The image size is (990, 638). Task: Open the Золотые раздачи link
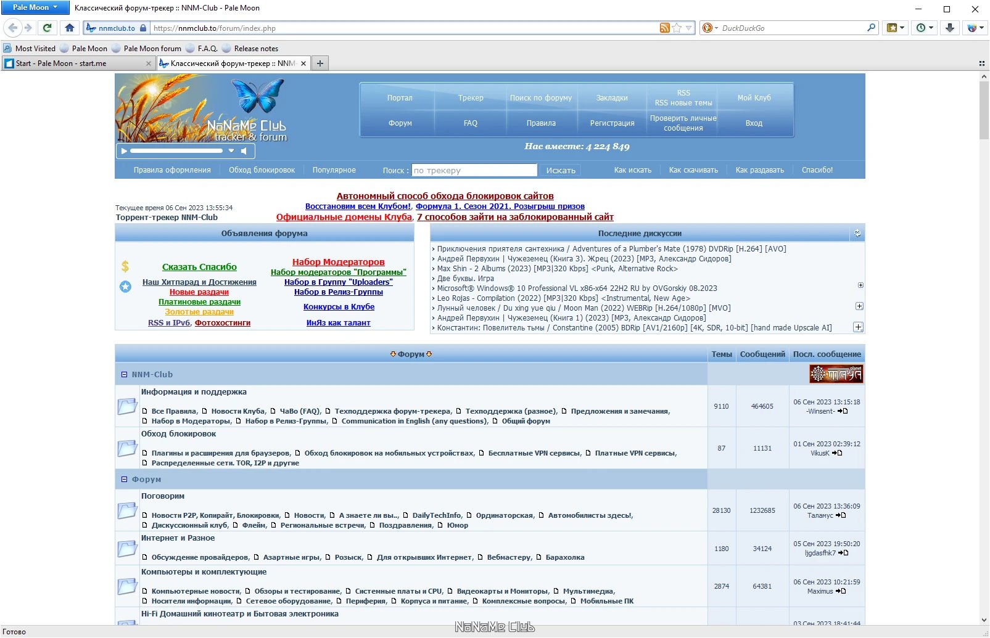(x=199, y=312)
